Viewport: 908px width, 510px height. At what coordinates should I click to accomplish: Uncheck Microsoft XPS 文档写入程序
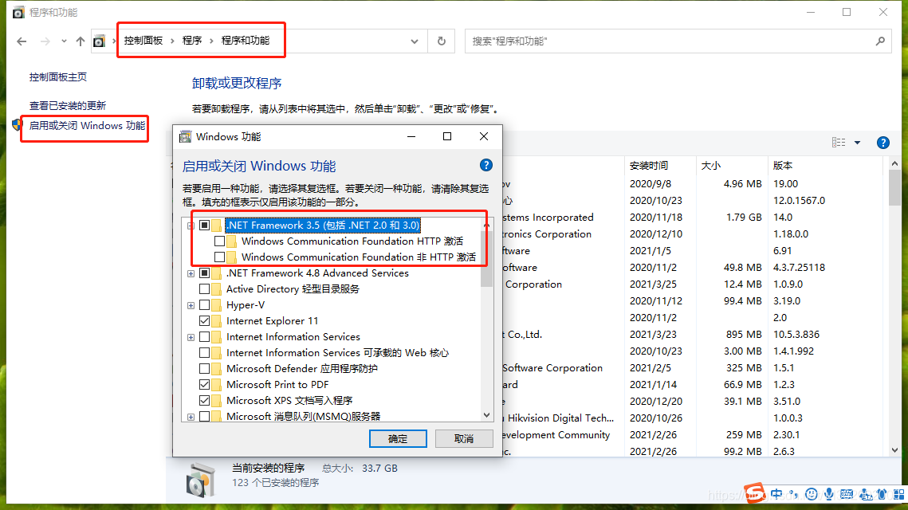coord(204,401)
